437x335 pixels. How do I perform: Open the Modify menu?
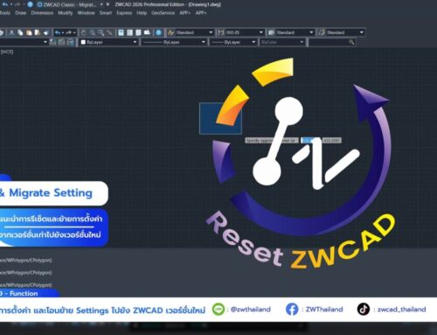(66, 13)
